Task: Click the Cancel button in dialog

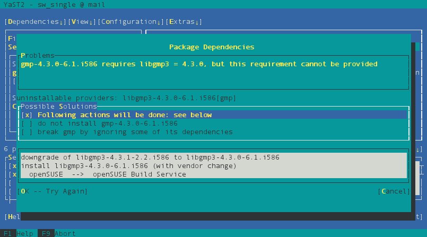Action: [394, 191]
